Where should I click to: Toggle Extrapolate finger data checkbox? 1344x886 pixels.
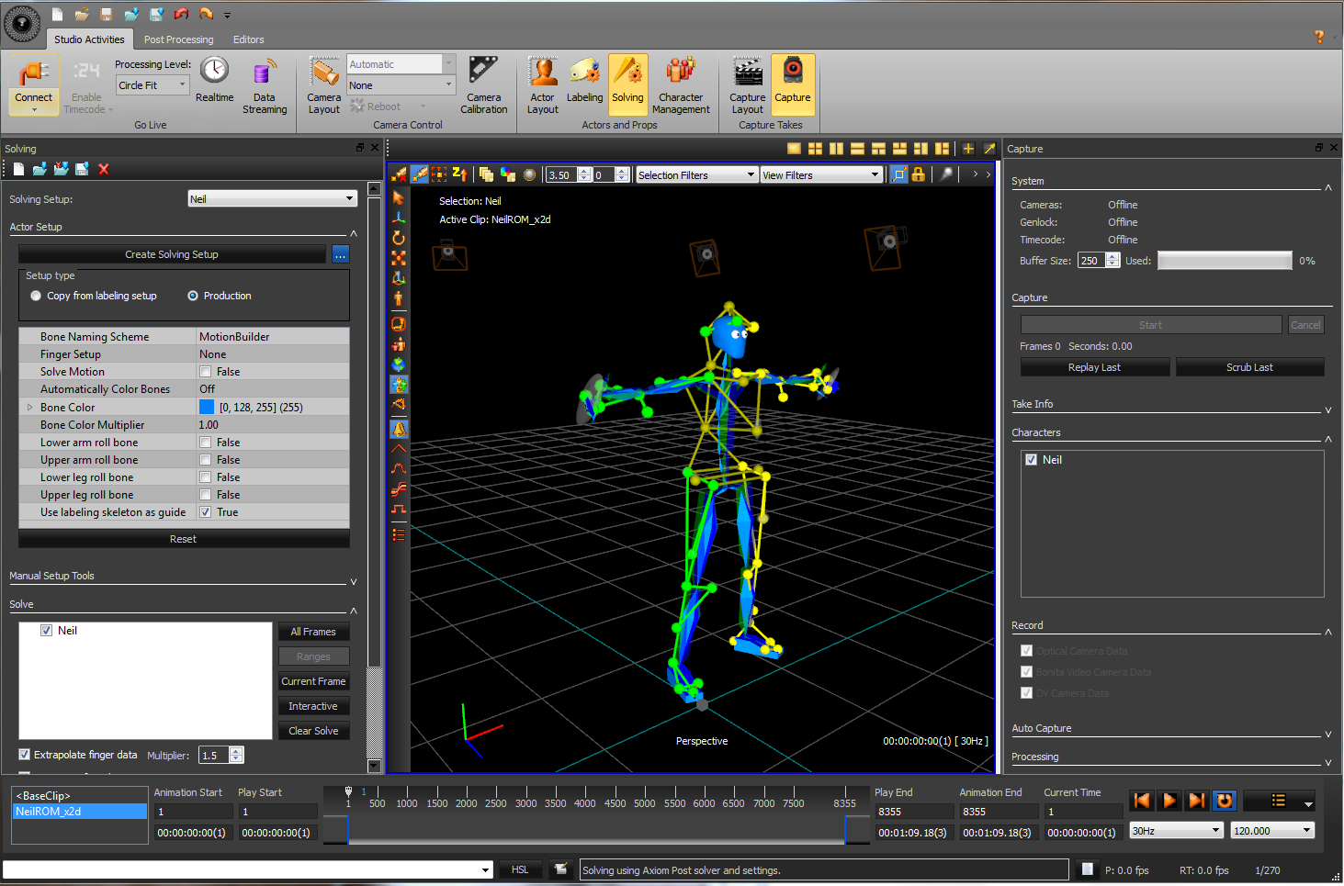point(25,755)
